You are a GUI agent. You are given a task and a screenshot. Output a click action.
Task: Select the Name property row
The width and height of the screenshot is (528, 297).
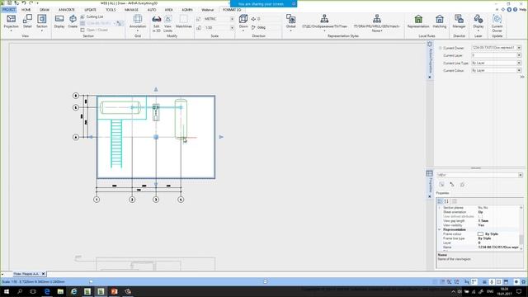(478, 247)
